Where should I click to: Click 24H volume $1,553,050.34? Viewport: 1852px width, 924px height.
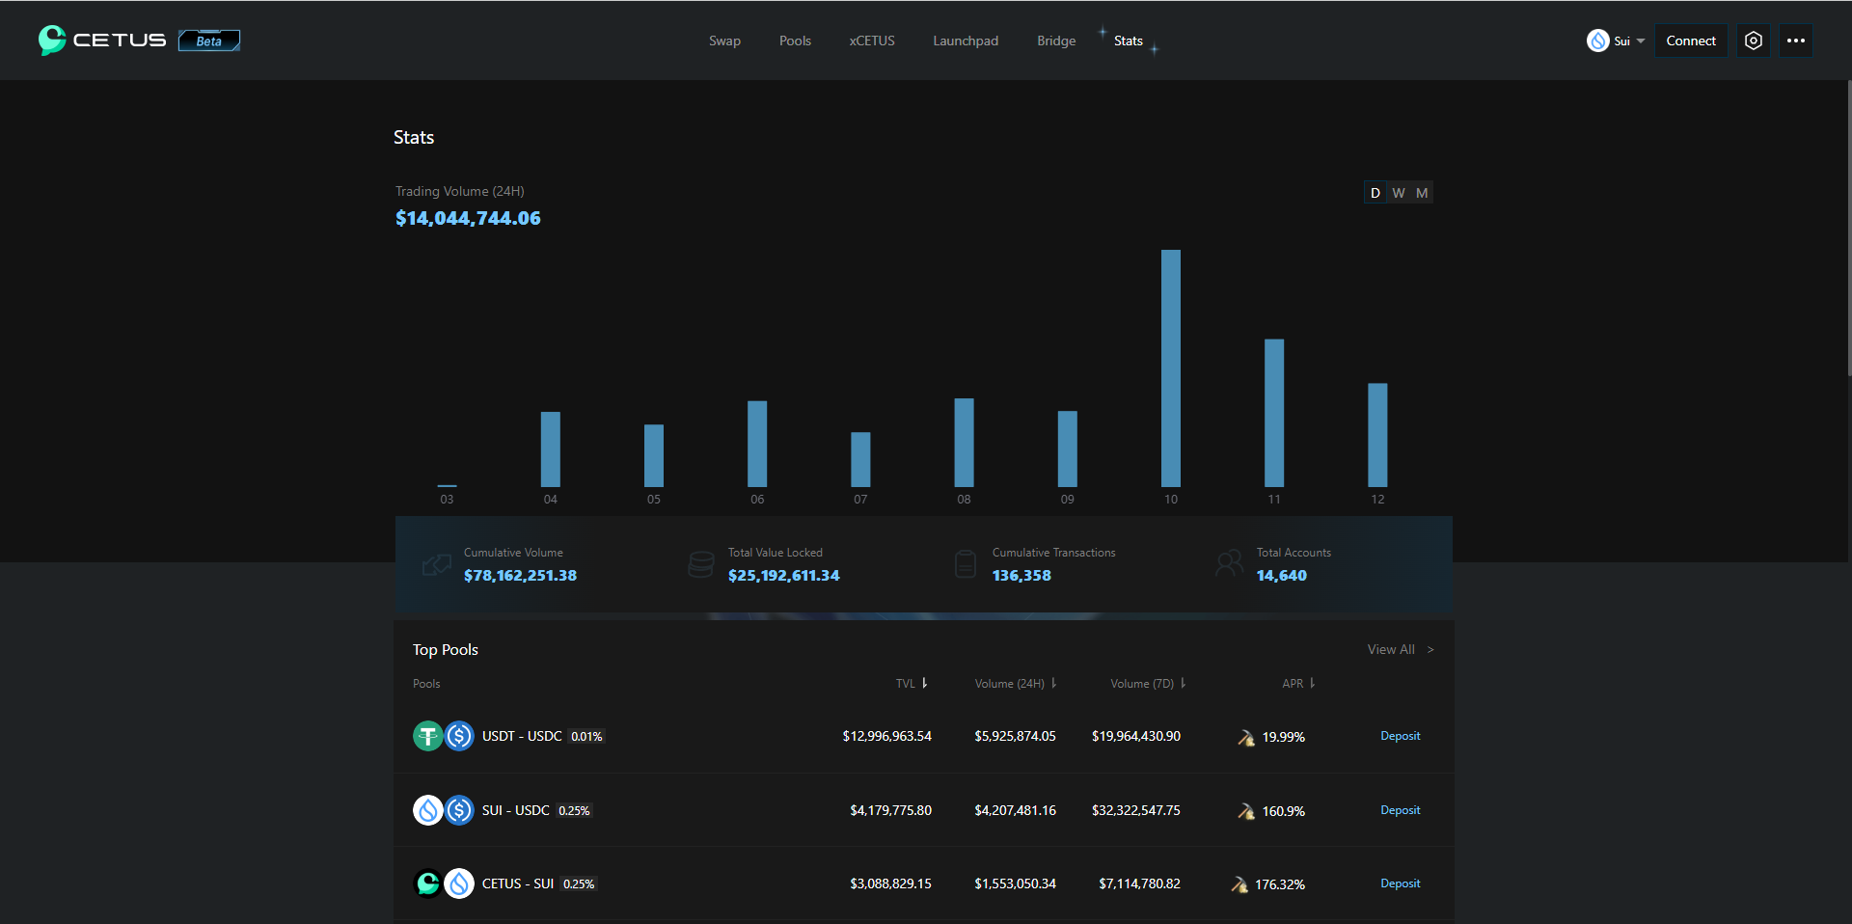click(x=1015, y=883)
